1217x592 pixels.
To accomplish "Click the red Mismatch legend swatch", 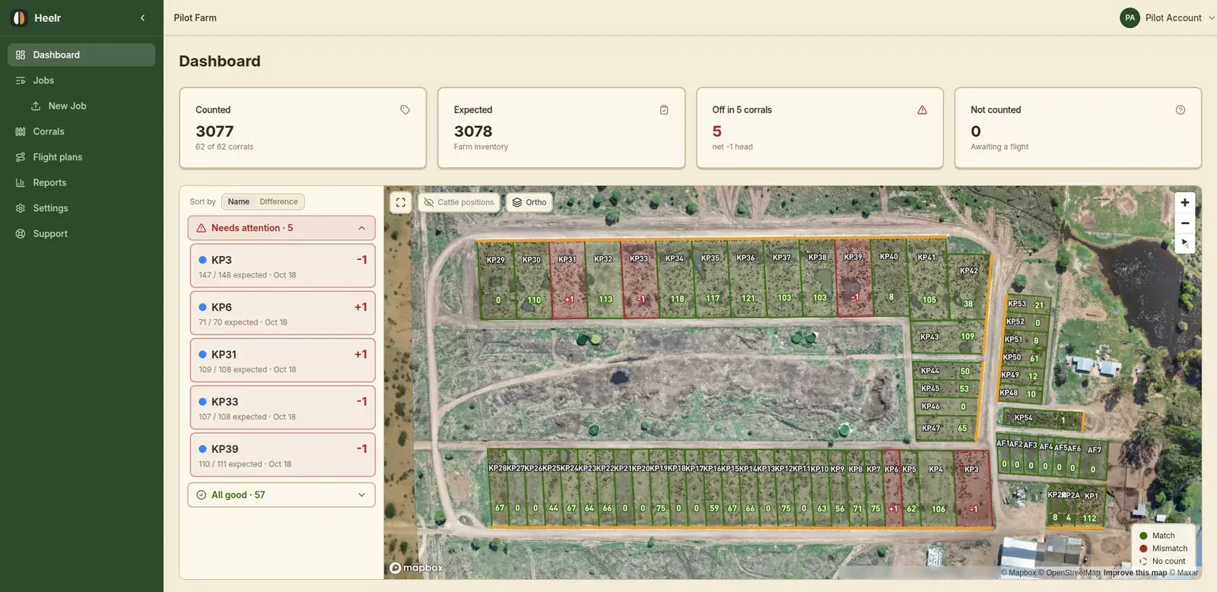I will point(1143,549).
